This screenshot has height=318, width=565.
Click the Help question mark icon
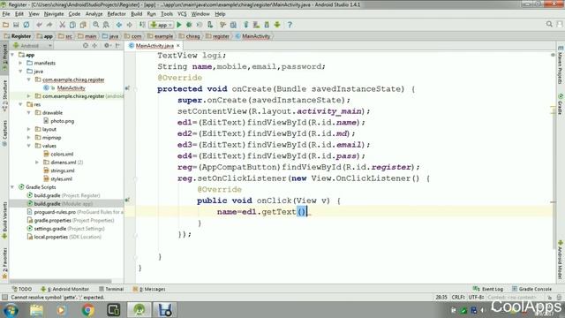tap(290, 25)
